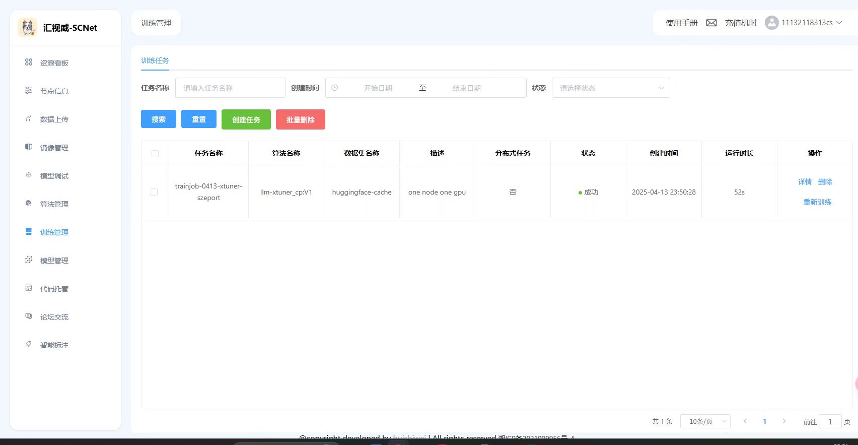Click the green 创建任务 button
The image size is (858, 445).
click(x=246, y=119)
